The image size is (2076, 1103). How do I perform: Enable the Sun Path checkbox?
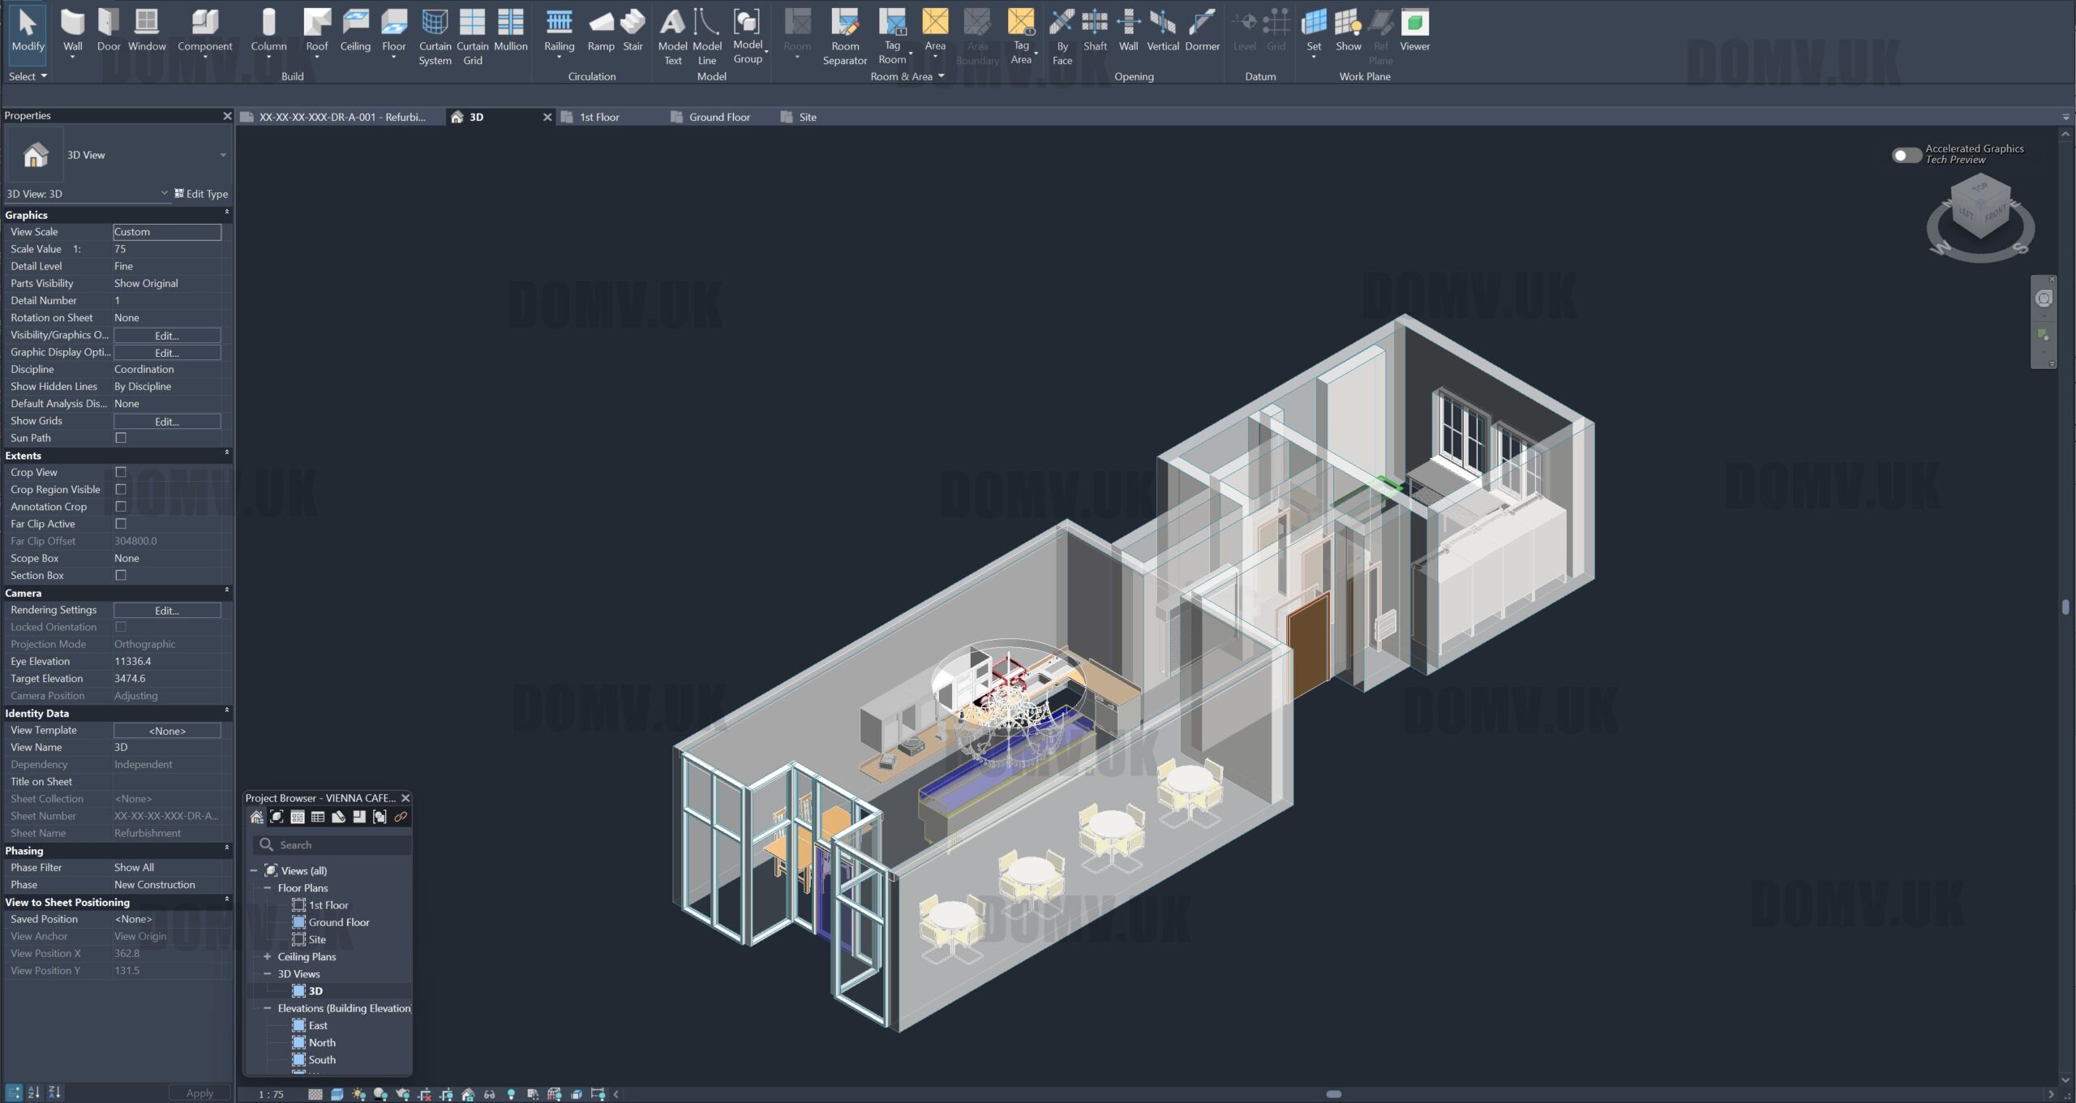(x=121, y=438)
